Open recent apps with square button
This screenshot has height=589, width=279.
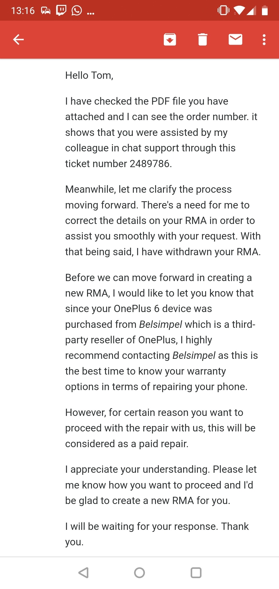(x=196, y=573)
